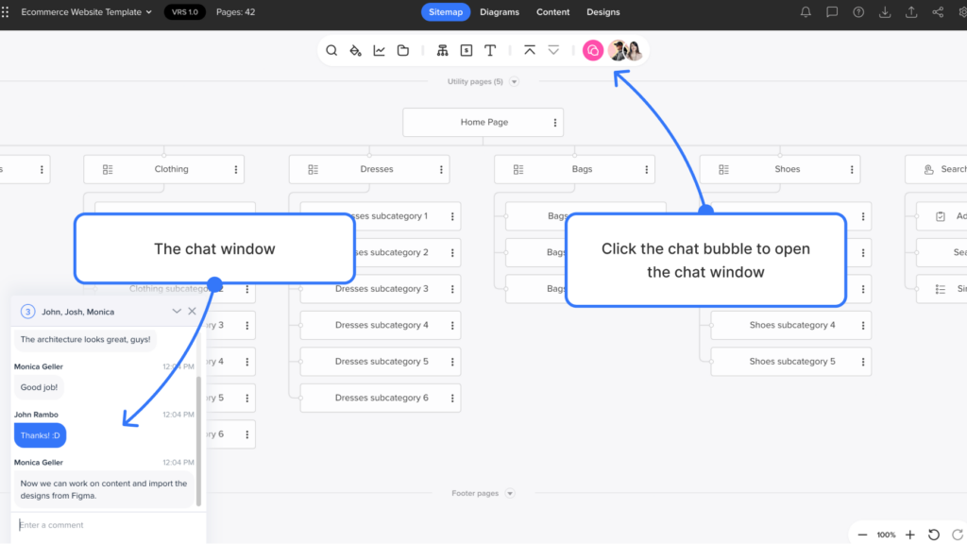This screenshot has width=967, height=544.
Task: Expand the Footer pages dropdown
Action: tap(509, 492)
